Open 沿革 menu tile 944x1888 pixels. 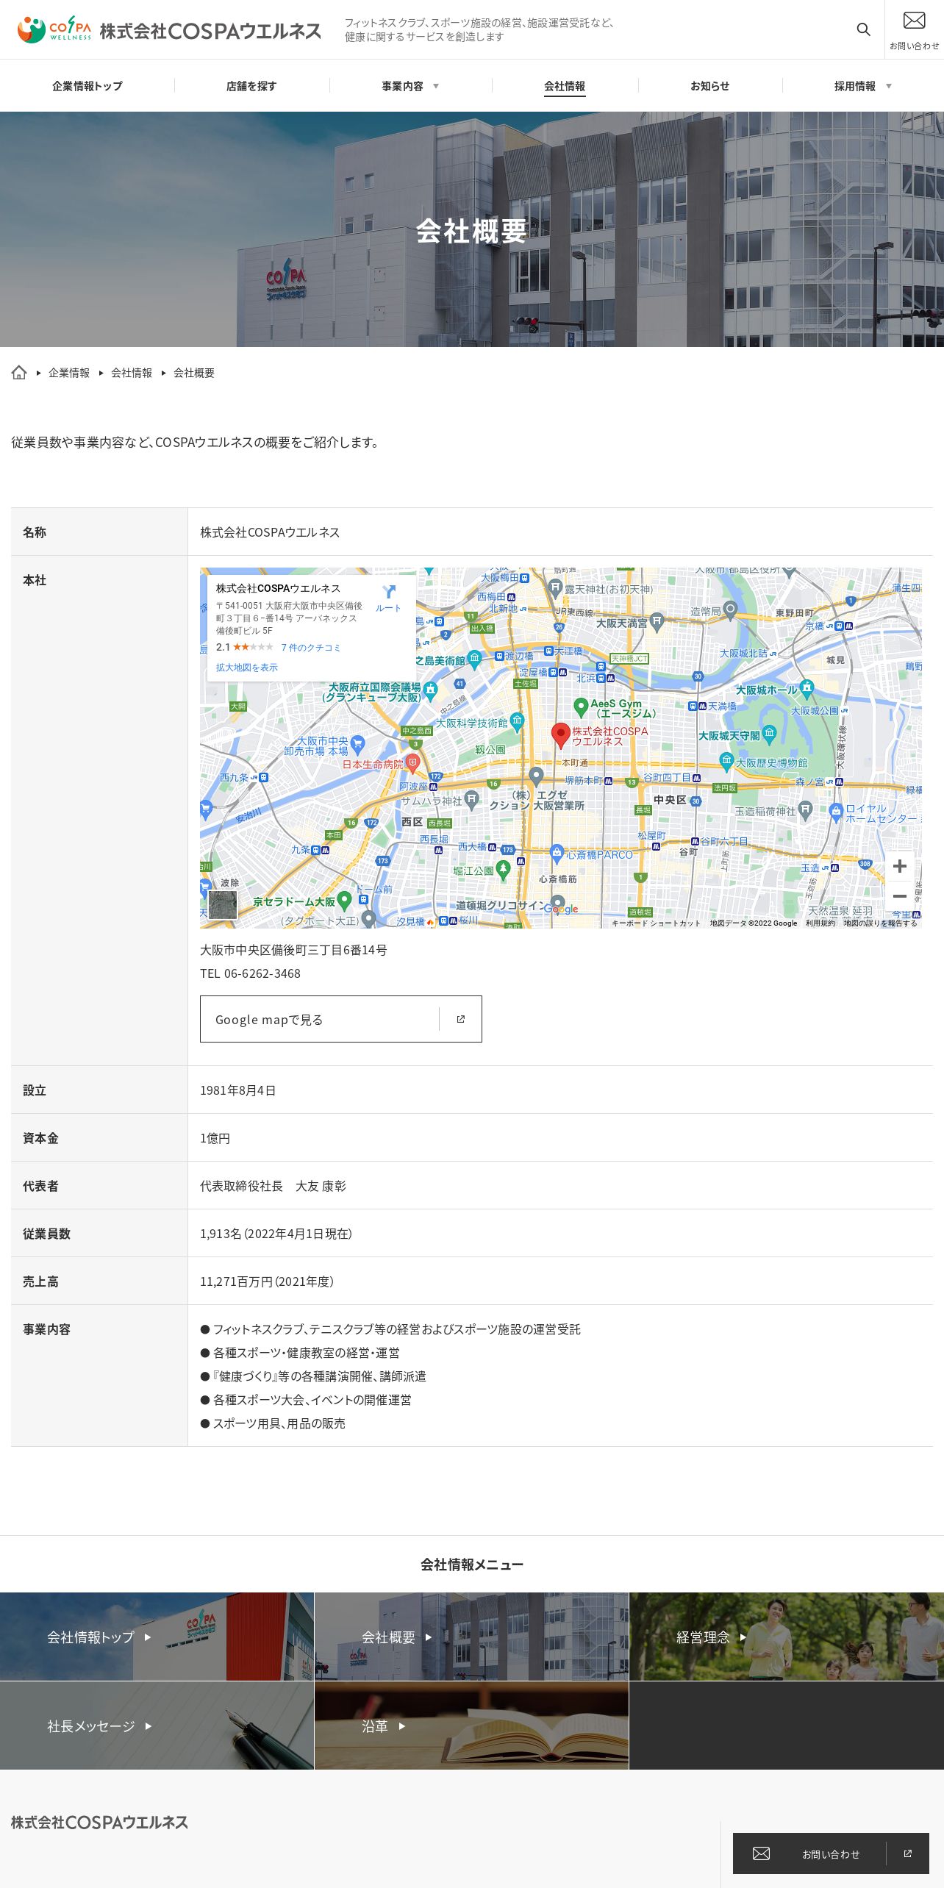pos(471,1726)
